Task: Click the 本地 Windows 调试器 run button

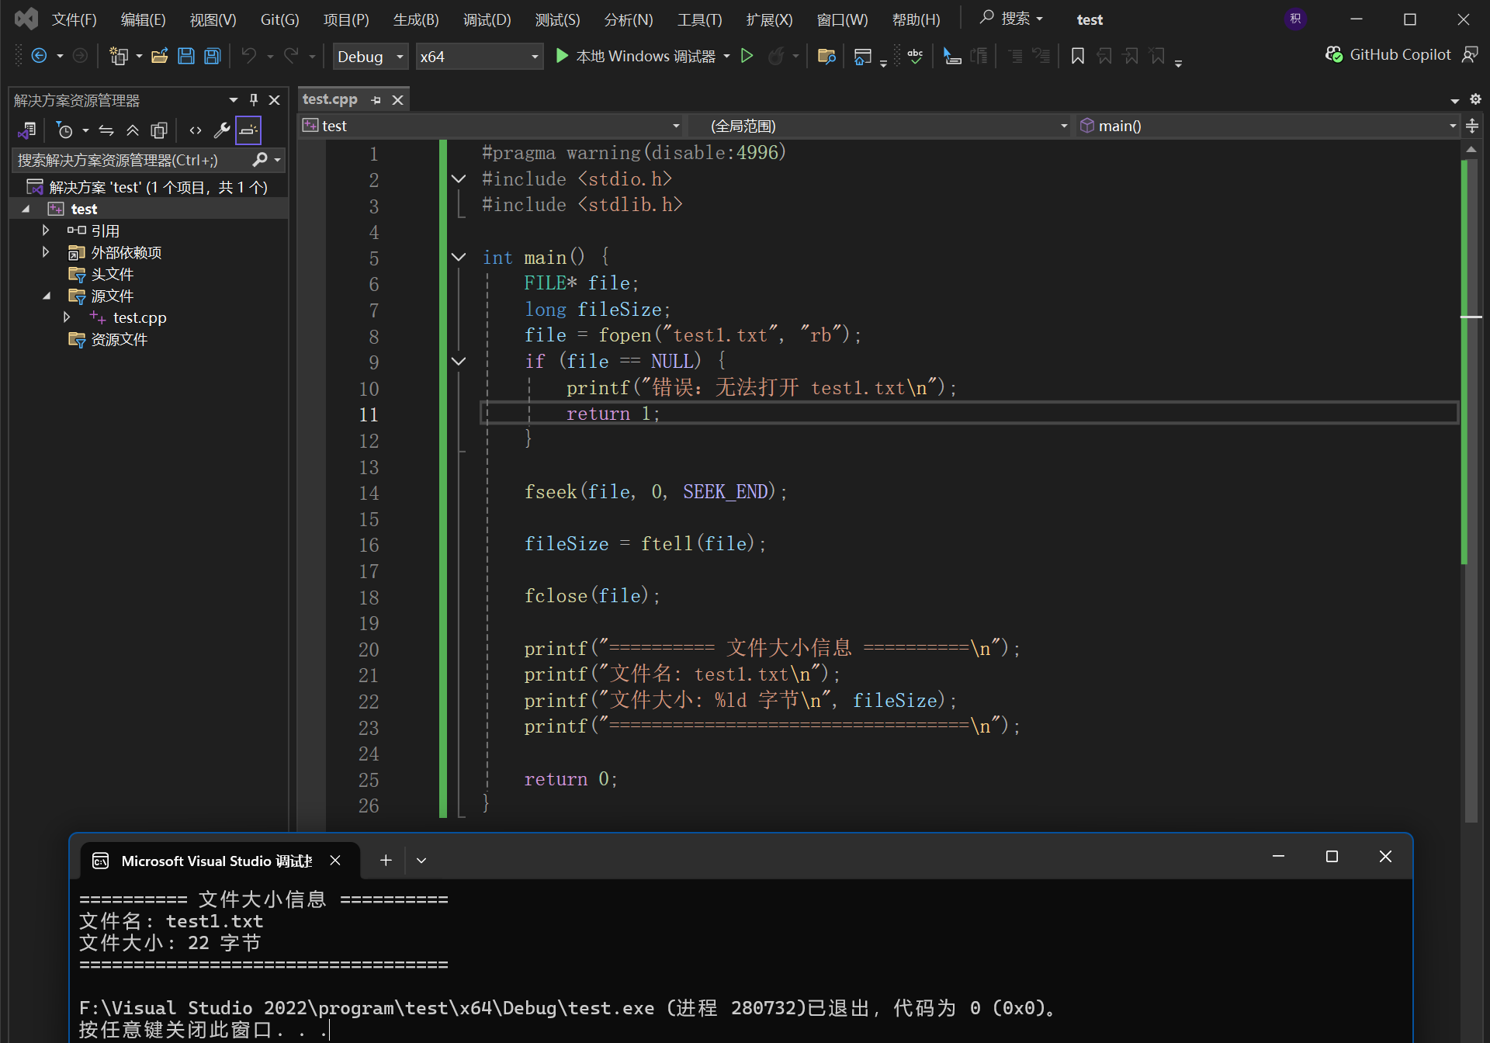Action: 636,56
